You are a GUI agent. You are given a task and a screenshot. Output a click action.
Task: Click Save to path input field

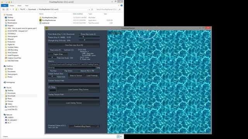(74, 64)
